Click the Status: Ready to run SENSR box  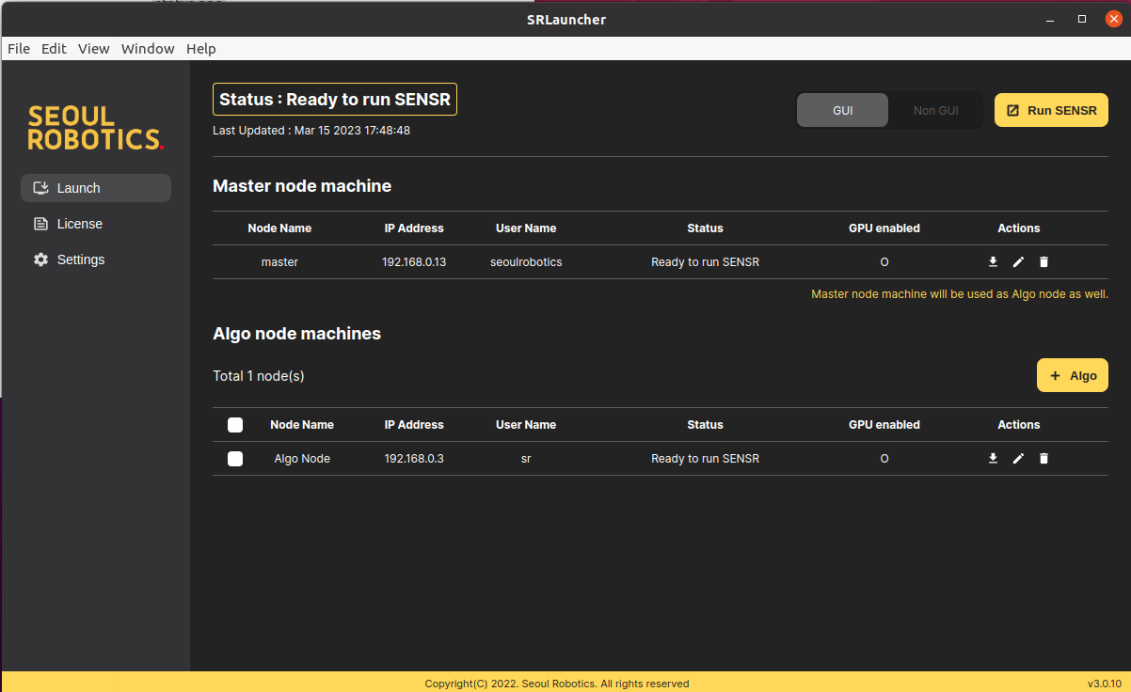pos(335,99)
